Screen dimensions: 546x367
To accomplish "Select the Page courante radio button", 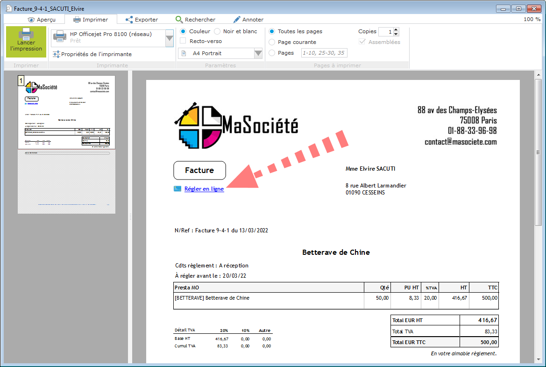I will tap(272, 42).
